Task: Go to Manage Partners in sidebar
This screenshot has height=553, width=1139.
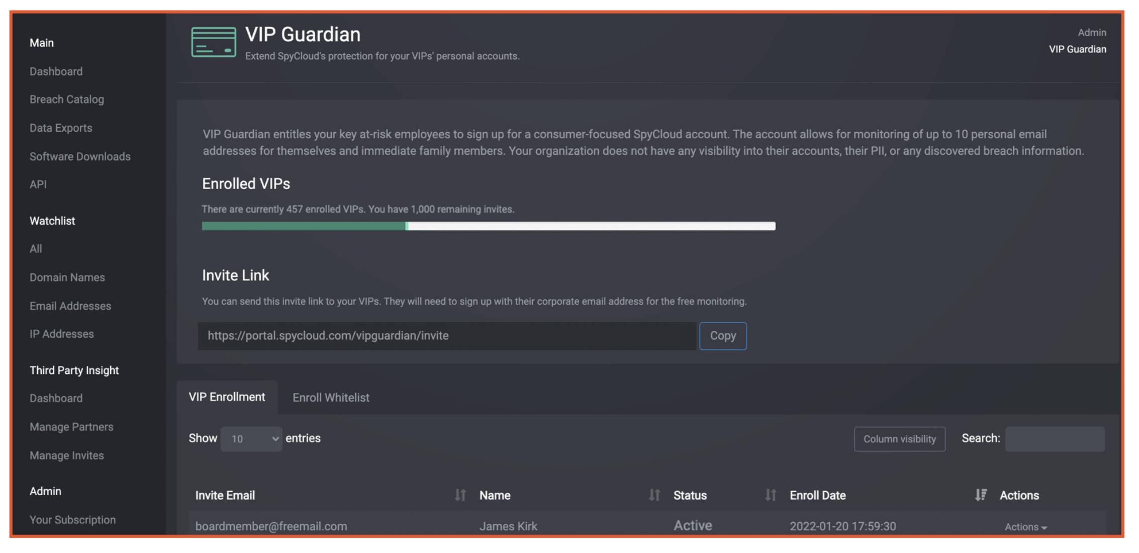Action: point(71,427)
